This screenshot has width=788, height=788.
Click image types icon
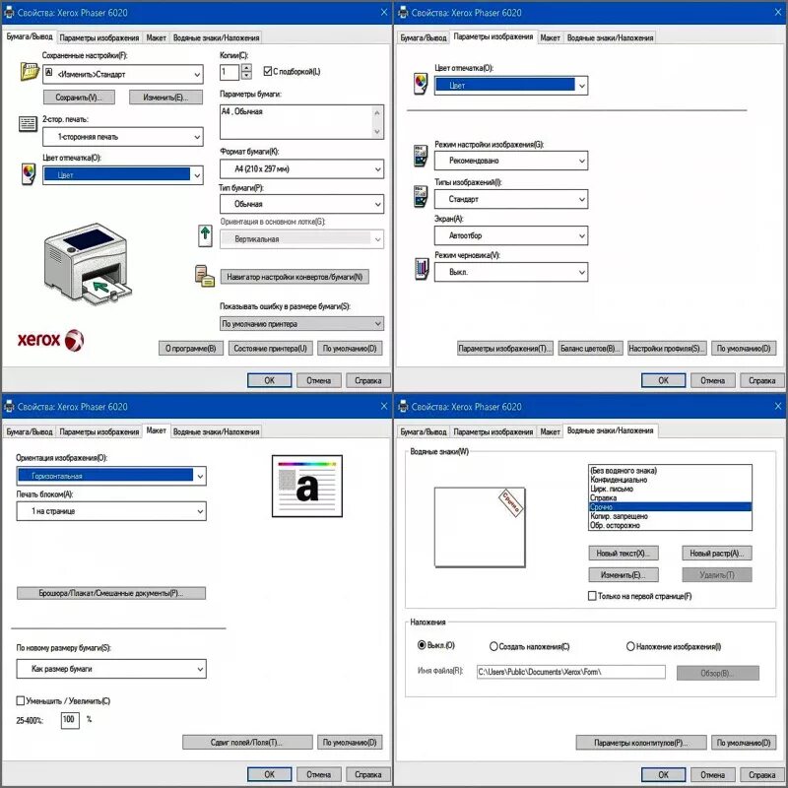pyautogui.click(x=421, y=196)
